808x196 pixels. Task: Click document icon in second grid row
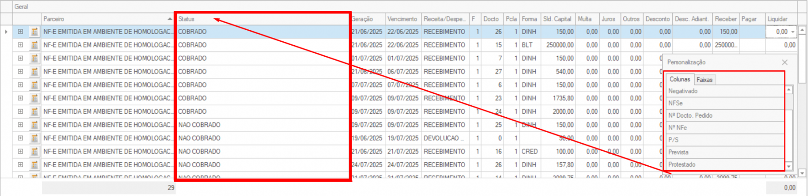point(34,45)
